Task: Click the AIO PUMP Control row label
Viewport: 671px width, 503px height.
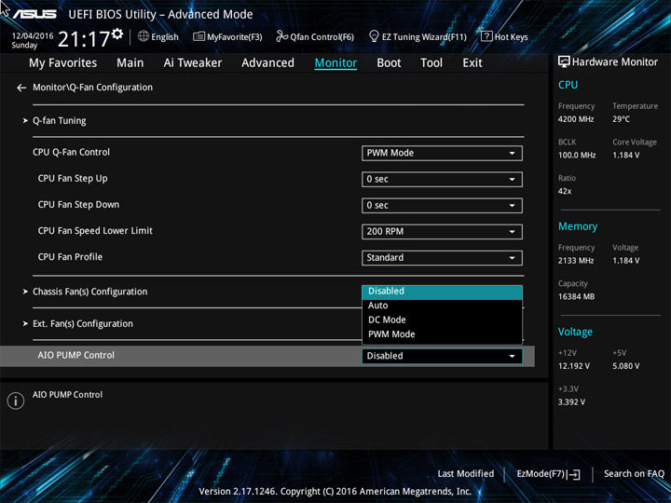Action: pos(76,356)
